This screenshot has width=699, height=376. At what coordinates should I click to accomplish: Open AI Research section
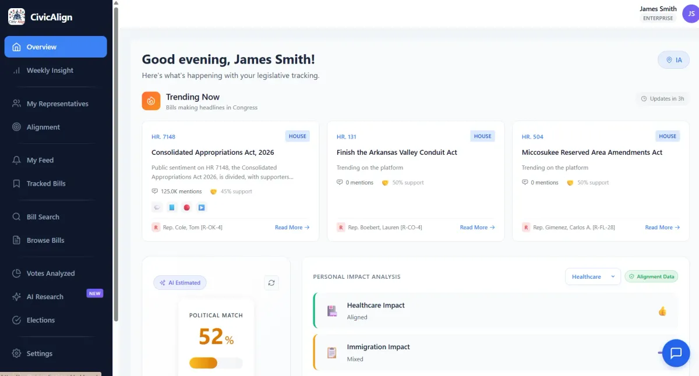(x=45, y=297)
